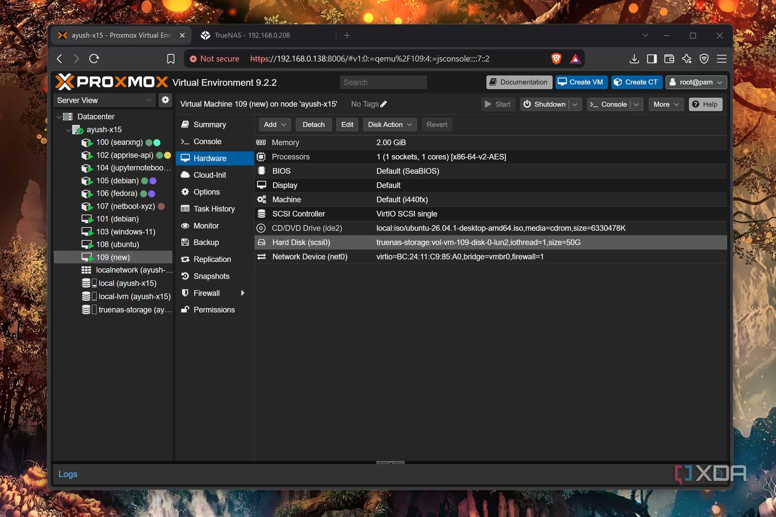Reload the page
Screen dimensions: 776x517
[94, 59]
